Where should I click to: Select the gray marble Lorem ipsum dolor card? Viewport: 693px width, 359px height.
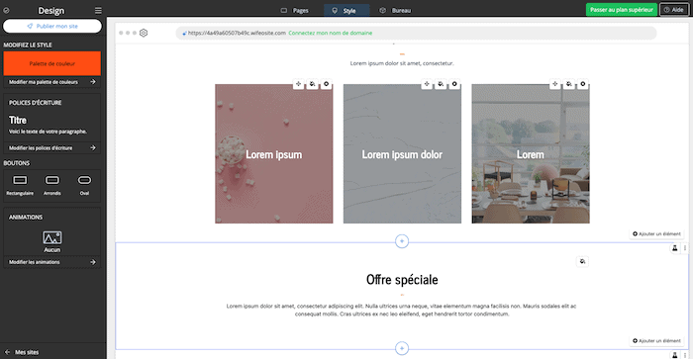402,153
